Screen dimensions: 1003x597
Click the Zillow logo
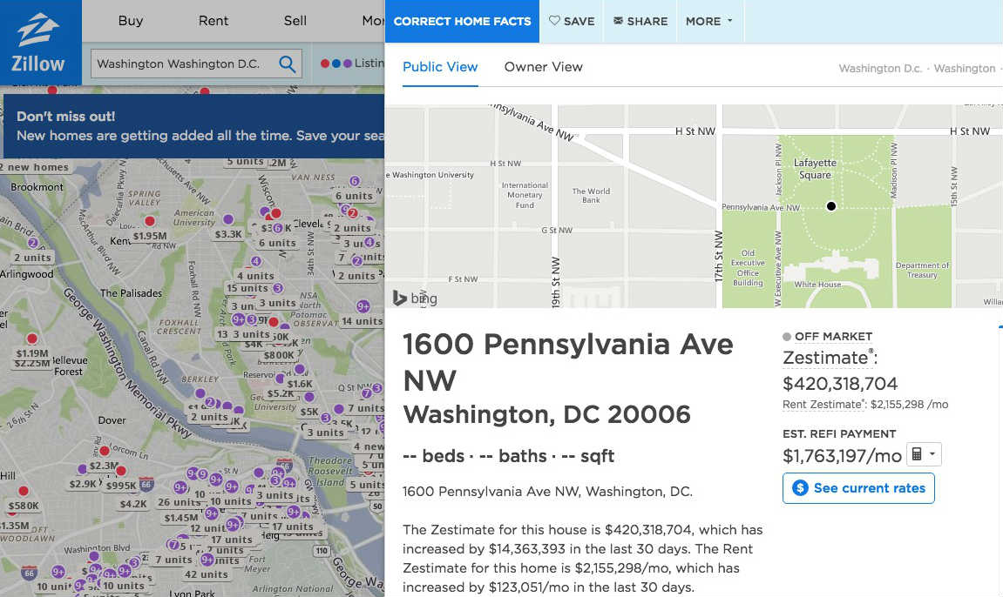(39, 42)
